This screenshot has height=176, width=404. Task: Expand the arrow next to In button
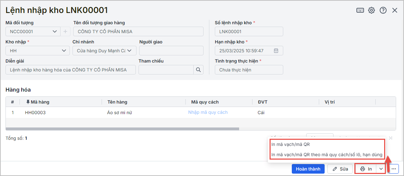pos(381,169)
